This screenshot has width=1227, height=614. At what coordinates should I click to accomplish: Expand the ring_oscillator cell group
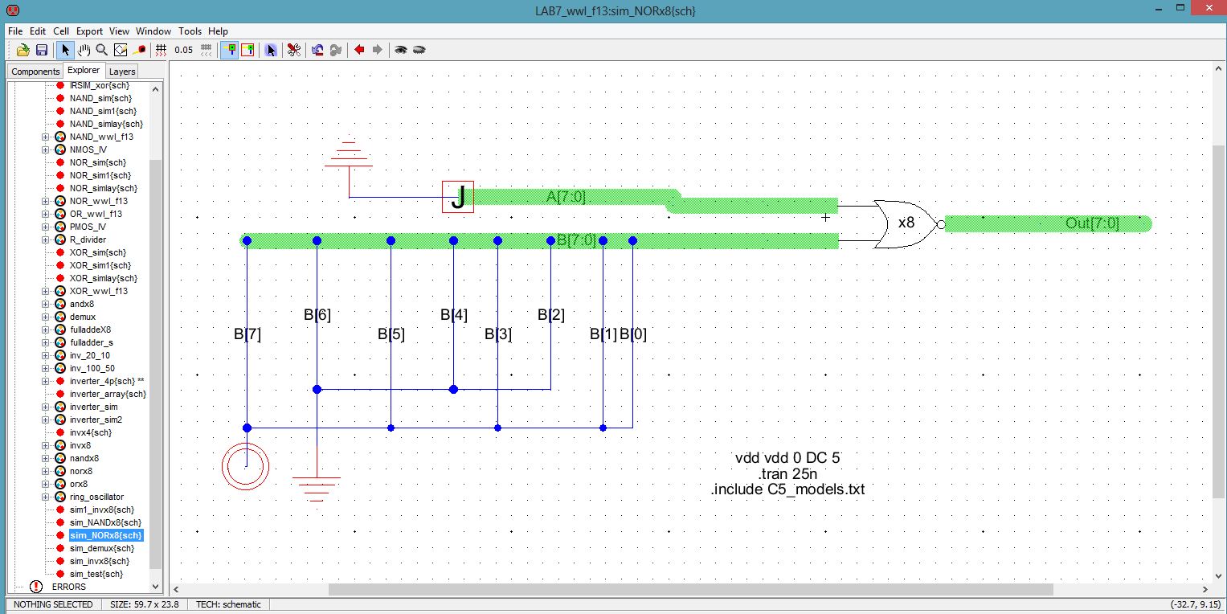46,497
